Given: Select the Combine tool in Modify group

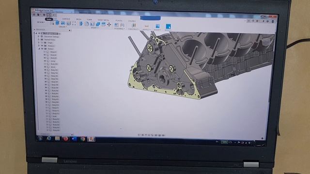Looking at the screenshot, I should (98, 24).
